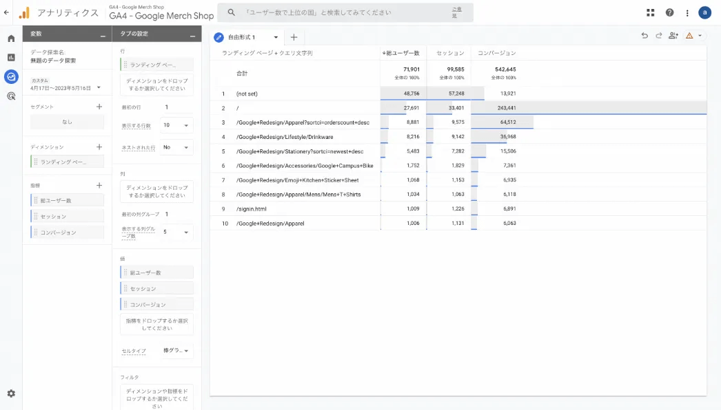Open the date range custom dropdown
This screenshot has width=721, height=410.
(x=65, y=85)
